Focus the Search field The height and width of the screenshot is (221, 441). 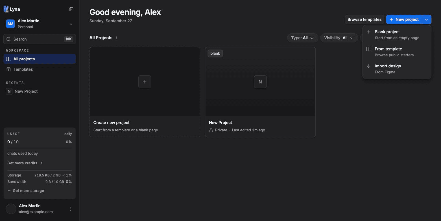40,39
